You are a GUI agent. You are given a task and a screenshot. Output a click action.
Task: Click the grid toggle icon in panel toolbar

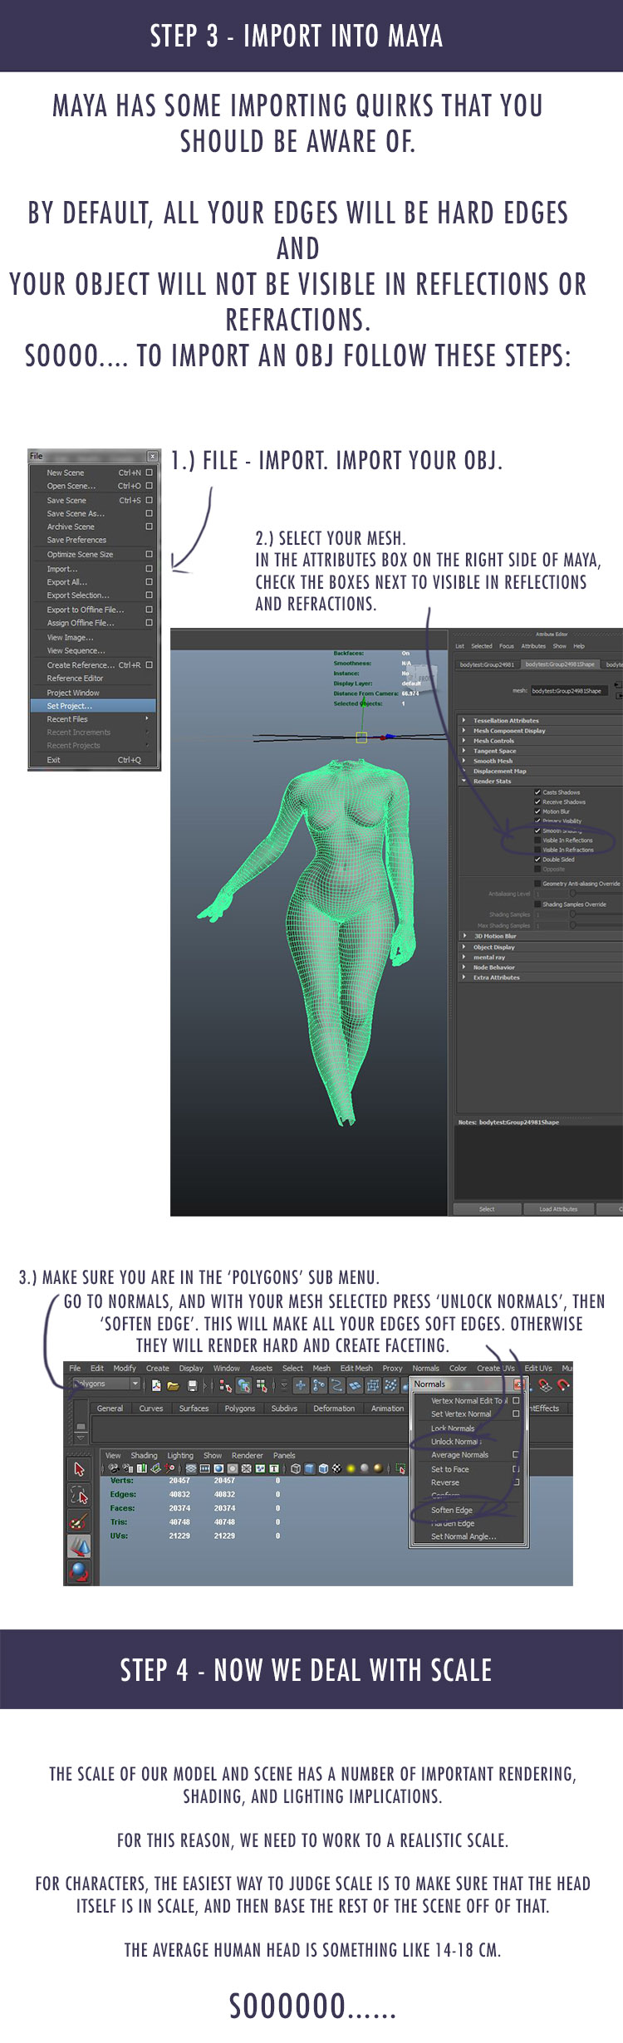click(191, 1469)
